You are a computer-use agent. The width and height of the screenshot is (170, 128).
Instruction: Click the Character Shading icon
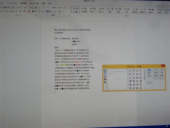[x=33, y=11]
